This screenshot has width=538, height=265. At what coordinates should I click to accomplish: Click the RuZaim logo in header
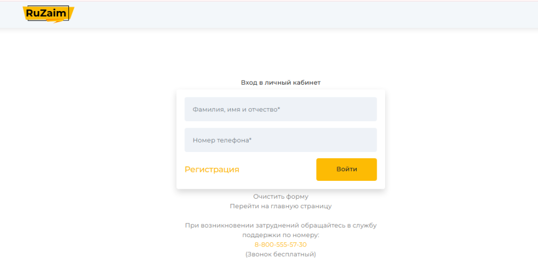(x=48, y=14)
